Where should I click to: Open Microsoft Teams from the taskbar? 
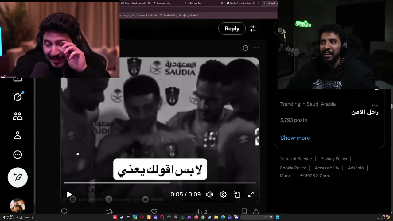coord(230,217)
